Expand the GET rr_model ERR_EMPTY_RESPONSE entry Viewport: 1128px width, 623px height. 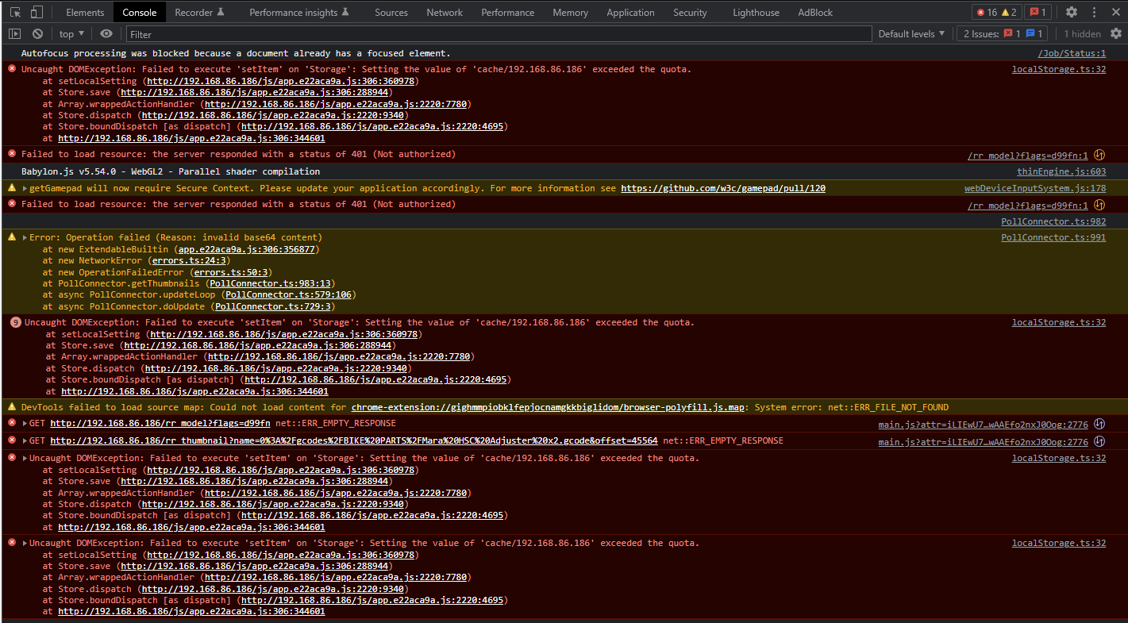(x=25, y=424)
